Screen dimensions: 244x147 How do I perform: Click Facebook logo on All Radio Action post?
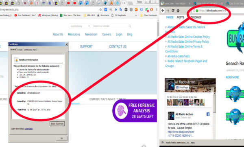click(x=208, y=114)
